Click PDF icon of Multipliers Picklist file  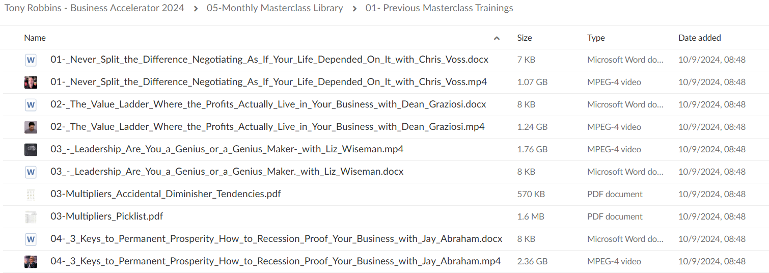[31, 217]
